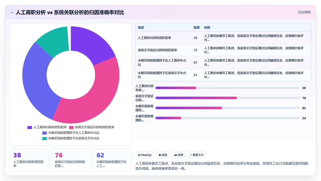Click progress label 人工面谈归因有效…
321x181 pixels.
(144, 88)
